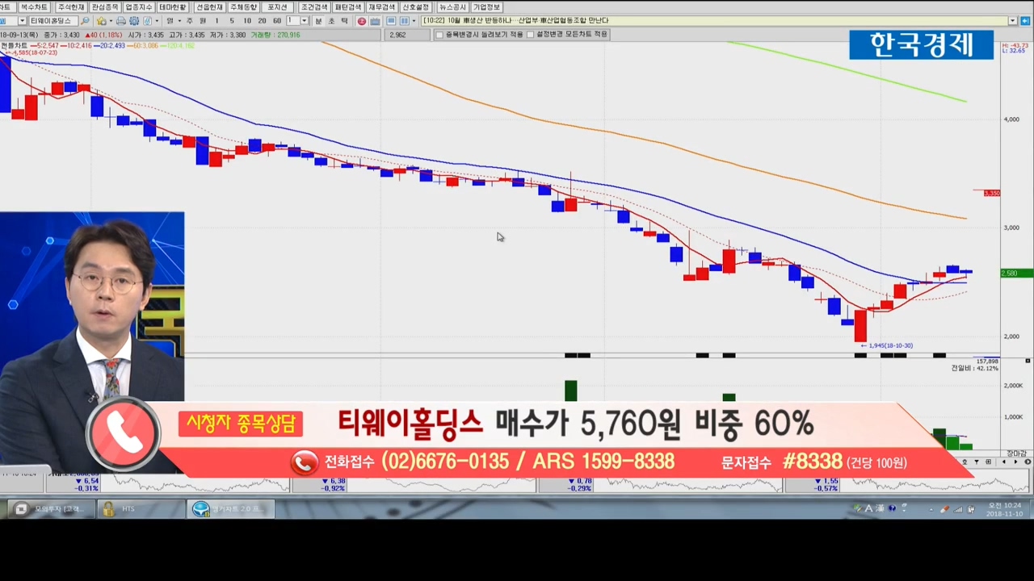Open the 뉴스공시 menu tab
This screenshot has height=581, width=1034.
tap(452, 7)
